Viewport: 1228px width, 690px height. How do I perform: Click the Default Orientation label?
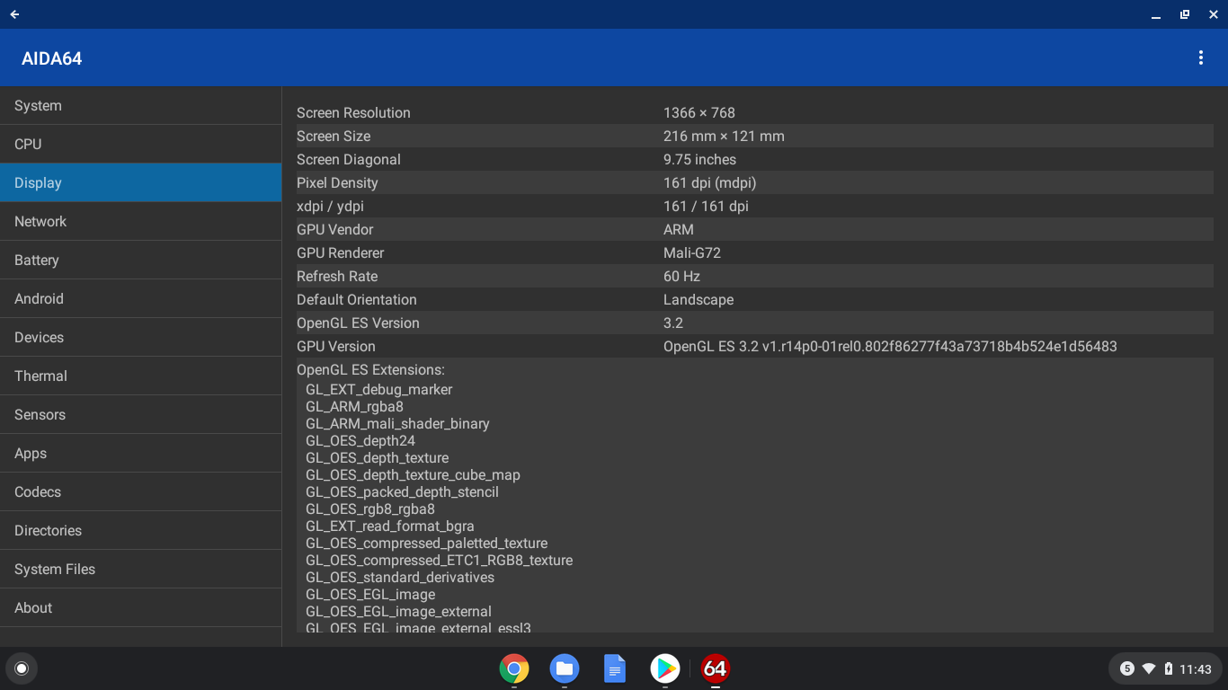(x=357, y=299)
